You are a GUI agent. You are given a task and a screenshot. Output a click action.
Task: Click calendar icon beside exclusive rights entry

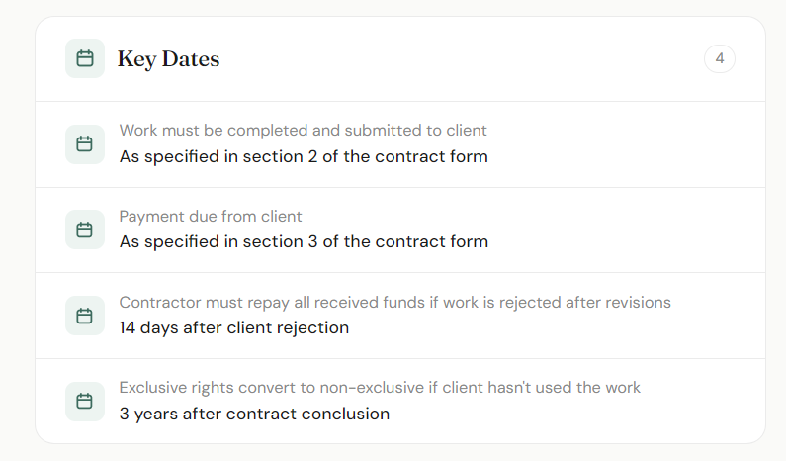[x=85, y=402]
